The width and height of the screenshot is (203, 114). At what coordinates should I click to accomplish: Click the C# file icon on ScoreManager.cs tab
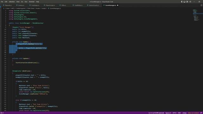pyautogui.click(x=104, y=5)
